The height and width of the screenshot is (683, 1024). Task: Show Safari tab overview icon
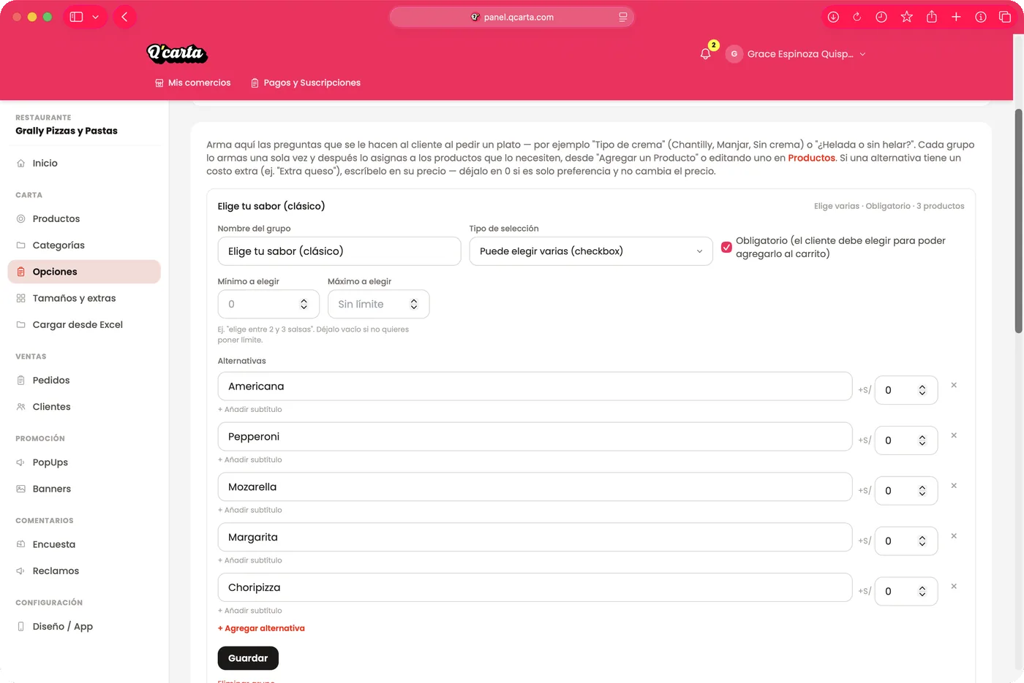click(1005, 17)
